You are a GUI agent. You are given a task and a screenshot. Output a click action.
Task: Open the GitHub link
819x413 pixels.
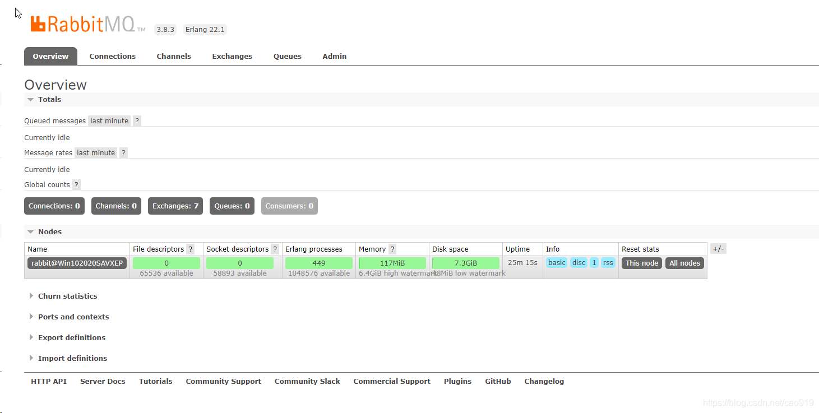point(498,381)
